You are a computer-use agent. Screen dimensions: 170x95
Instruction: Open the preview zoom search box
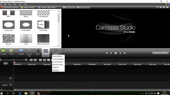click(83, 7)
